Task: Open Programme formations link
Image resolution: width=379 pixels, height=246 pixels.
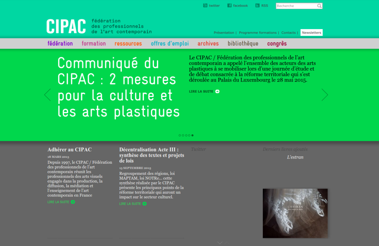Action: coord(258,32)
